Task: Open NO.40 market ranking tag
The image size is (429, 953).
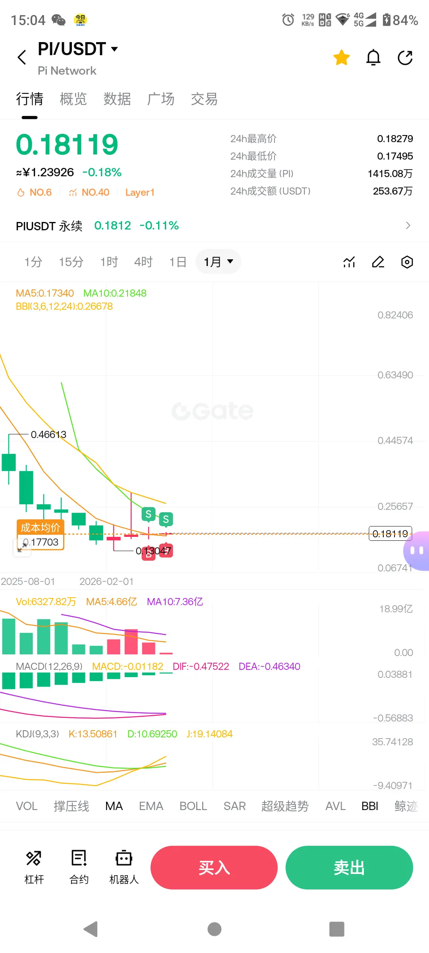Action: click(x=89, y=192)
